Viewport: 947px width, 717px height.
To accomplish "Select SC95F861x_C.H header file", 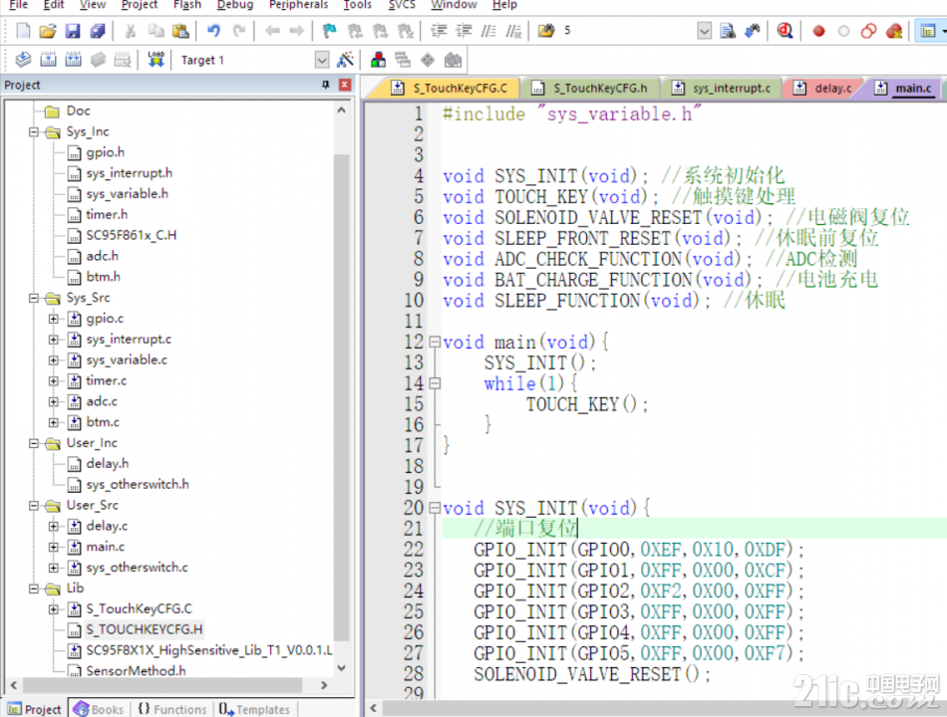I will coord(131,235).
